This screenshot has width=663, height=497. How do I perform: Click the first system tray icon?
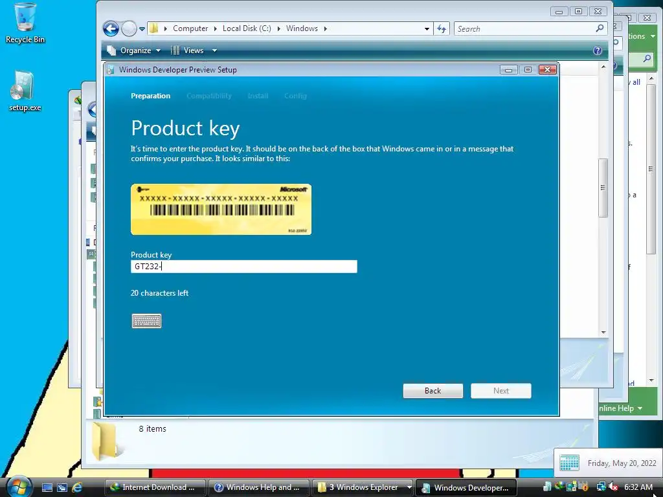click(547, 487)
